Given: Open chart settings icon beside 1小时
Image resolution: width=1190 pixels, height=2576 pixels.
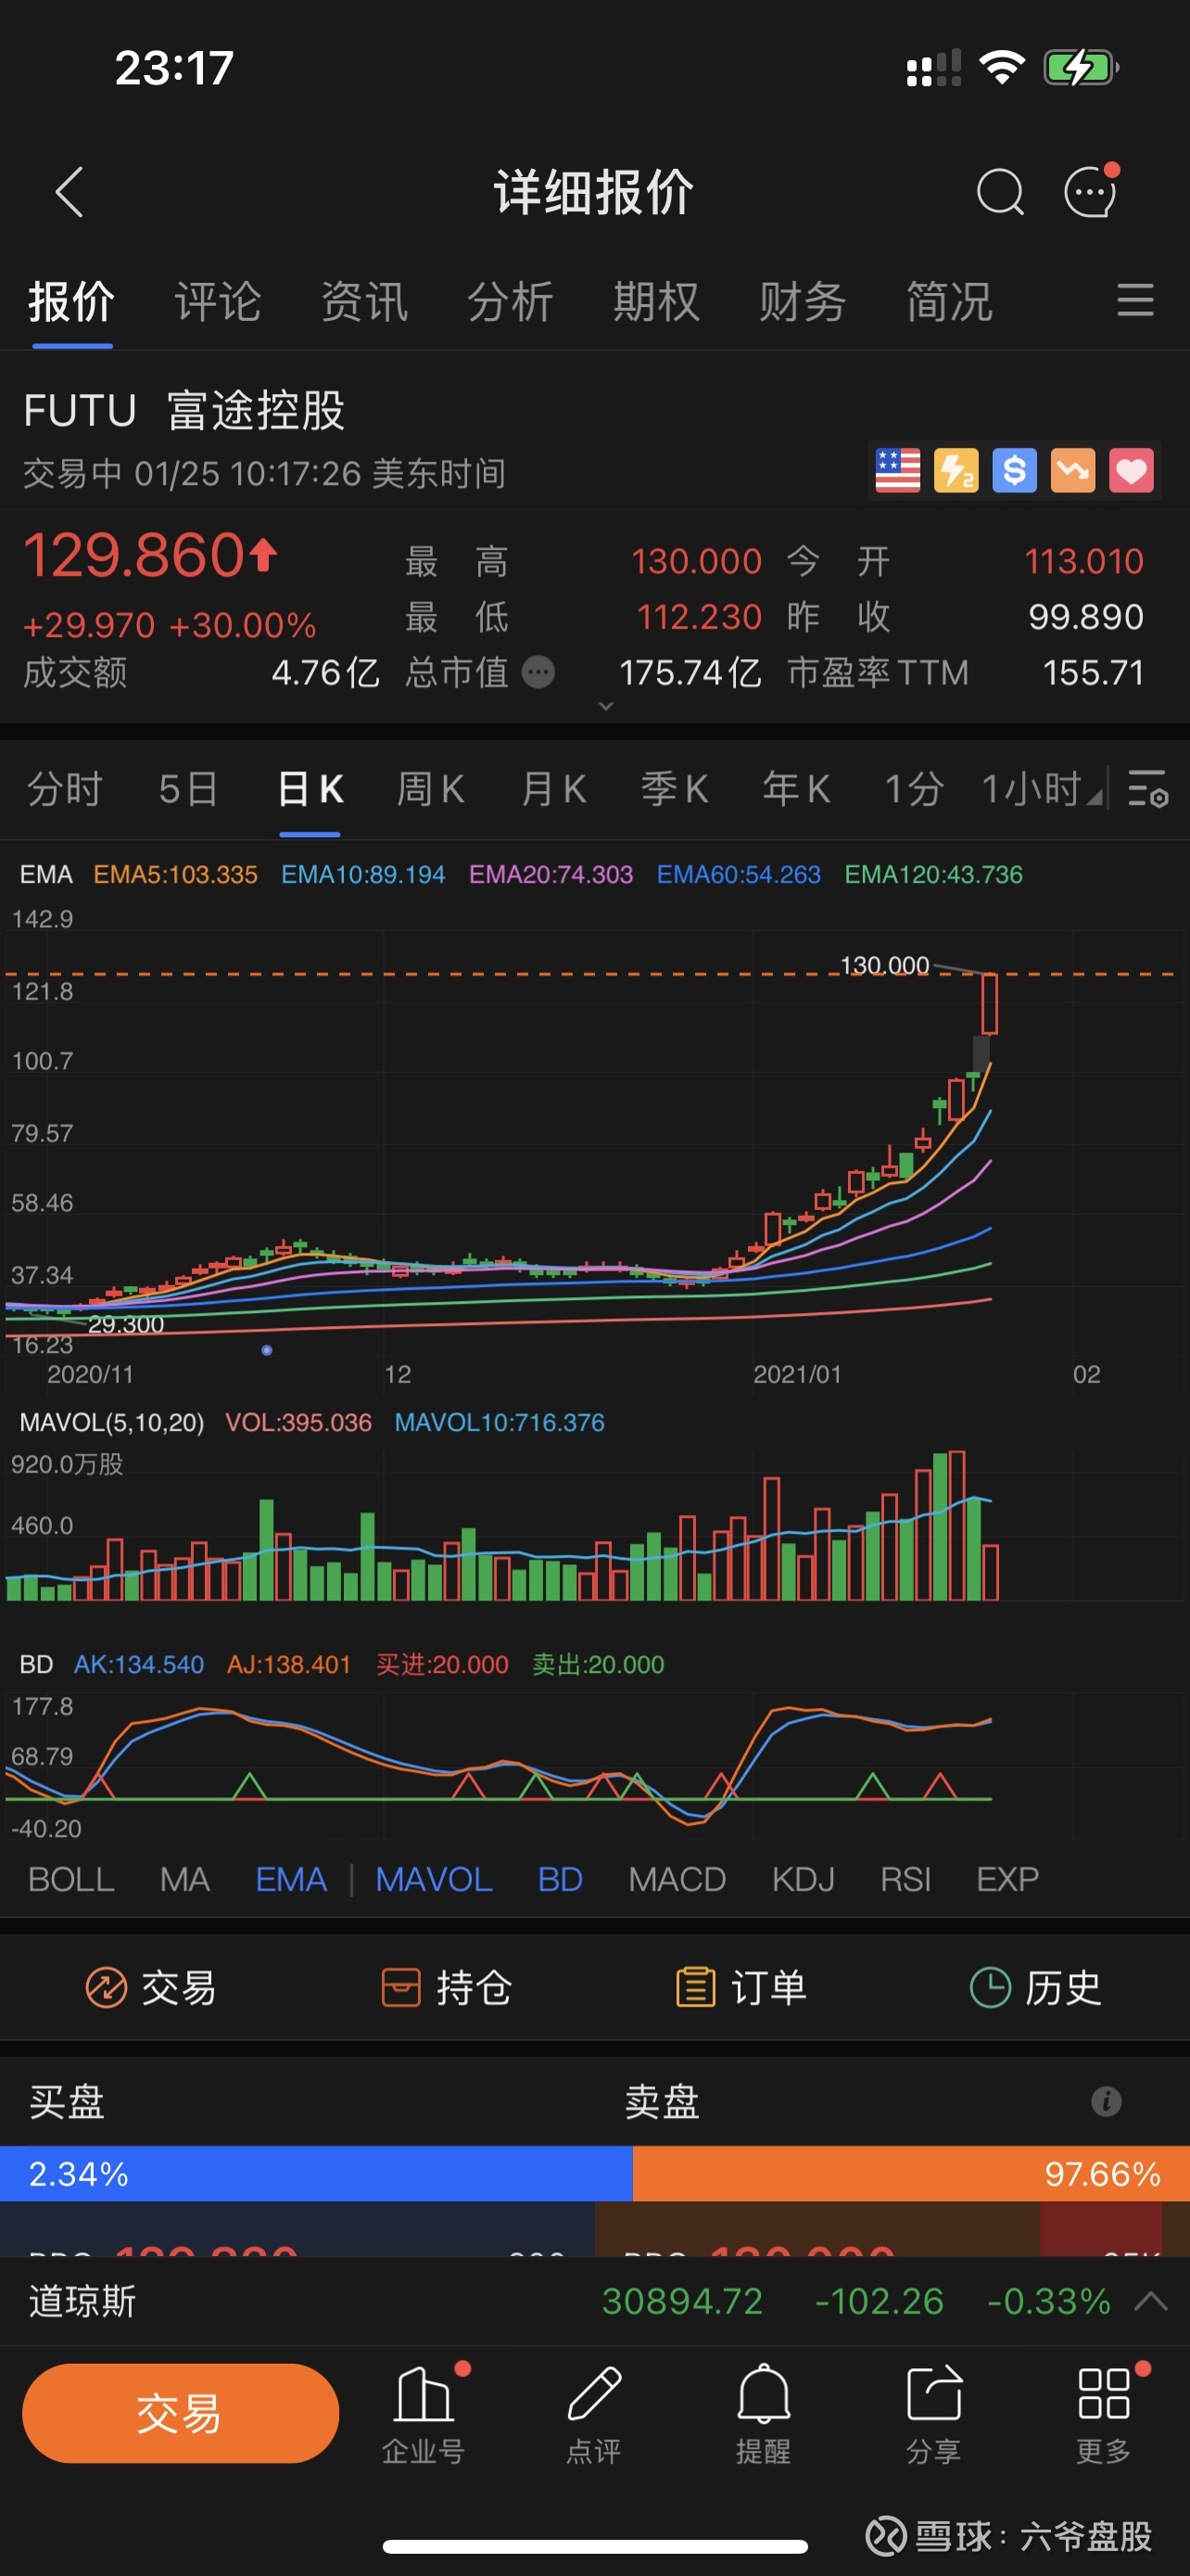Looking at the screenshot, I should tap(1147, 789).
